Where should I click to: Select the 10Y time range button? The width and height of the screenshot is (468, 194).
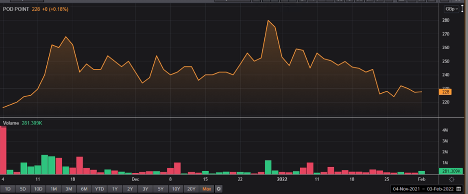pos(176,189)
